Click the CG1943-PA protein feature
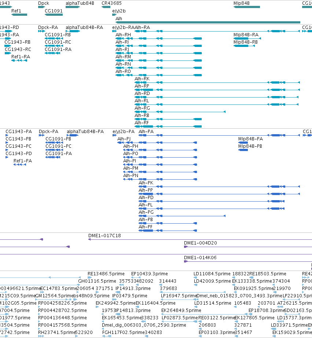Viewport: 312px width, 338px height. click(7, 135)
